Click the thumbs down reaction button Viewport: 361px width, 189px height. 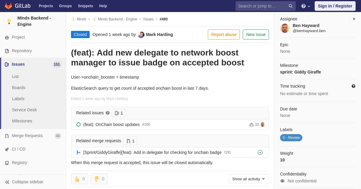coord(99,179)
